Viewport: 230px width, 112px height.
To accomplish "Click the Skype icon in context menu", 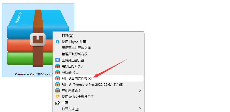I will point(58,42).
